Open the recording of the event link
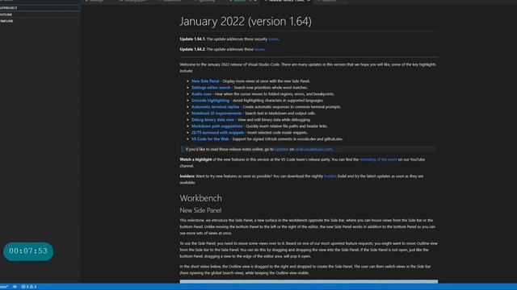The image size is (517, 290). [x=378, y=159]
